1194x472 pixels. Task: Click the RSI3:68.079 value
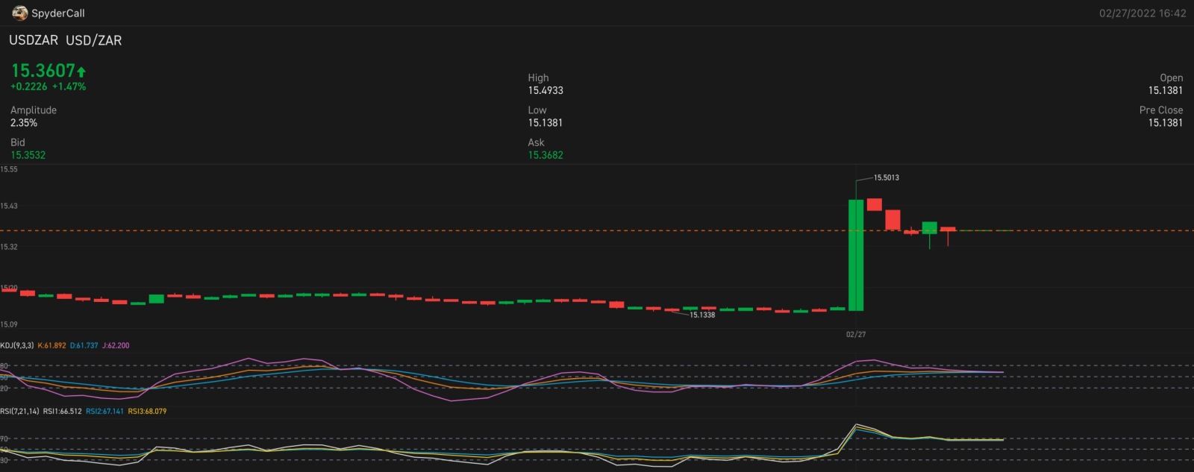click(148, 411)
